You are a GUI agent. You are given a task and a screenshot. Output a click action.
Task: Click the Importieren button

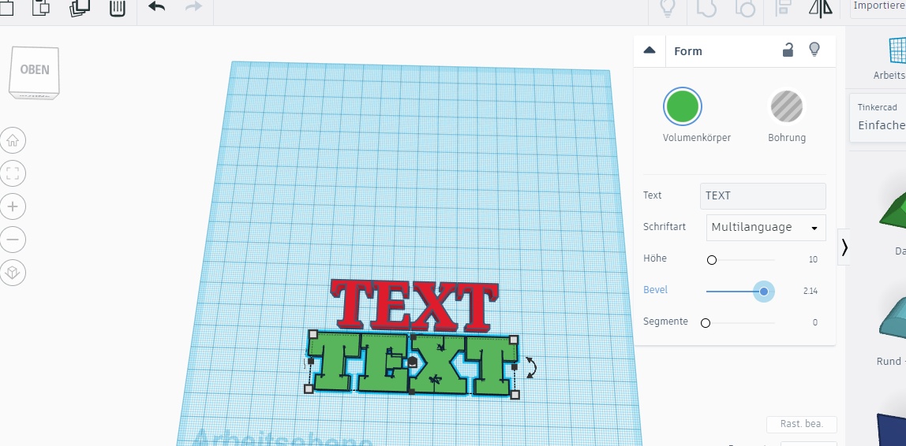tap(880, 6)
